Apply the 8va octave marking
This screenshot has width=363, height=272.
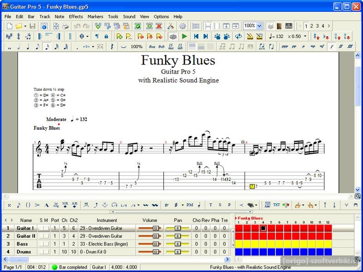point(152,47)
